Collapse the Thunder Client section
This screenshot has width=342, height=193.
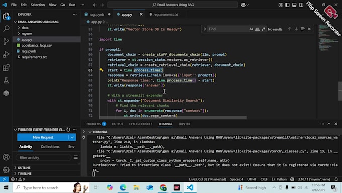click(x=15, y=130)
